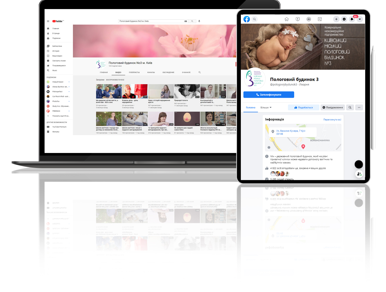Open the Facebook Groups icon
Image resolution: width=386 pixels, height=292 pixels.
point(309,19)
